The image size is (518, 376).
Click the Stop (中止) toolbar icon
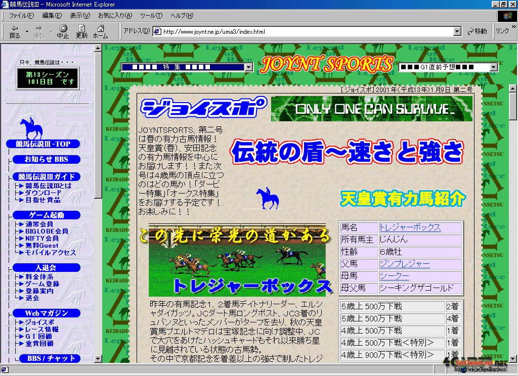pyautogui.click(x=63, y=32)
